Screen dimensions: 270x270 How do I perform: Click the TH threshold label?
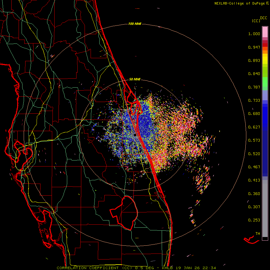tap(258, 234)
